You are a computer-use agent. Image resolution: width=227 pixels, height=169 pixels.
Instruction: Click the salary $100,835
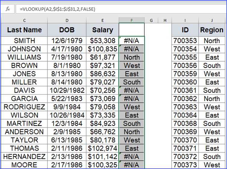click(x=102, y=49)
